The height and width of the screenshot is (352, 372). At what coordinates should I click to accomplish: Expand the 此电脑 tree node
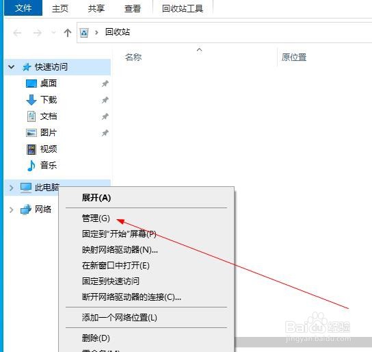pyautogui.click(x=11, y=188)
